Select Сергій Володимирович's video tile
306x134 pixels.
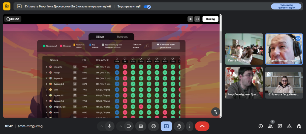(284, 49)
